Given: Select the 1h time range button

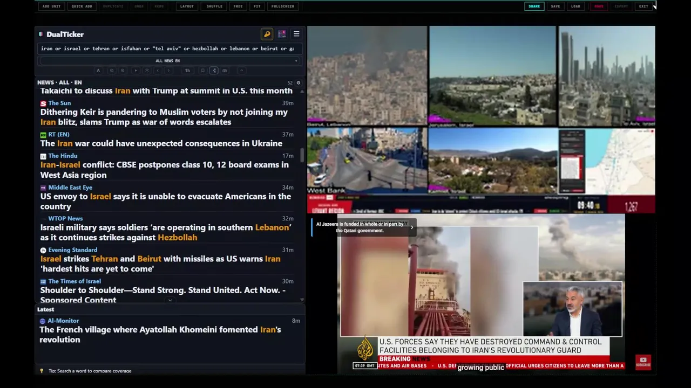Looking at the screenshot, I should click(x=187, y=71).
